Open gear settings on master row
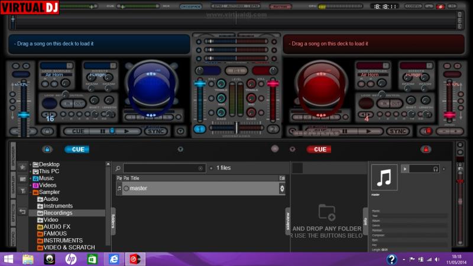The width and height of the screenshot is (473, 266). pyautogui.click(x=282, y=189)
